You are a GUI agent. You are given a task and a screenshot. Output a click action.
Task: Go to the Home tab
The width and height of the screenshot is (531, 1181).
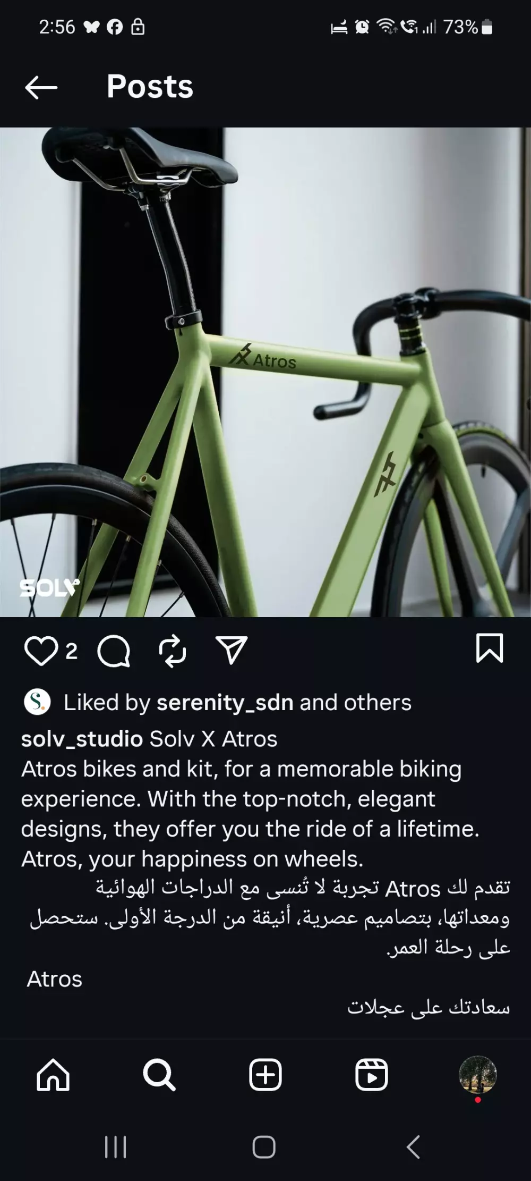coord(53,1075)
